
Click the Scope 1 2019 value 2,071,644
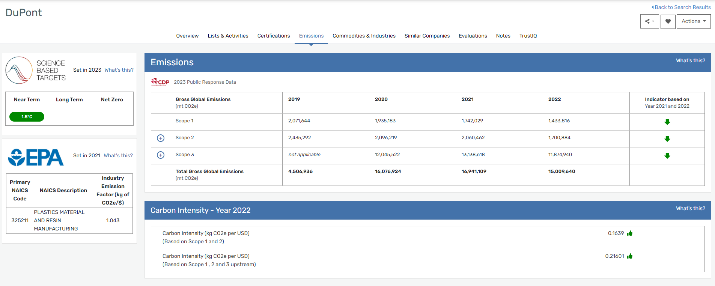click(299, 121)
